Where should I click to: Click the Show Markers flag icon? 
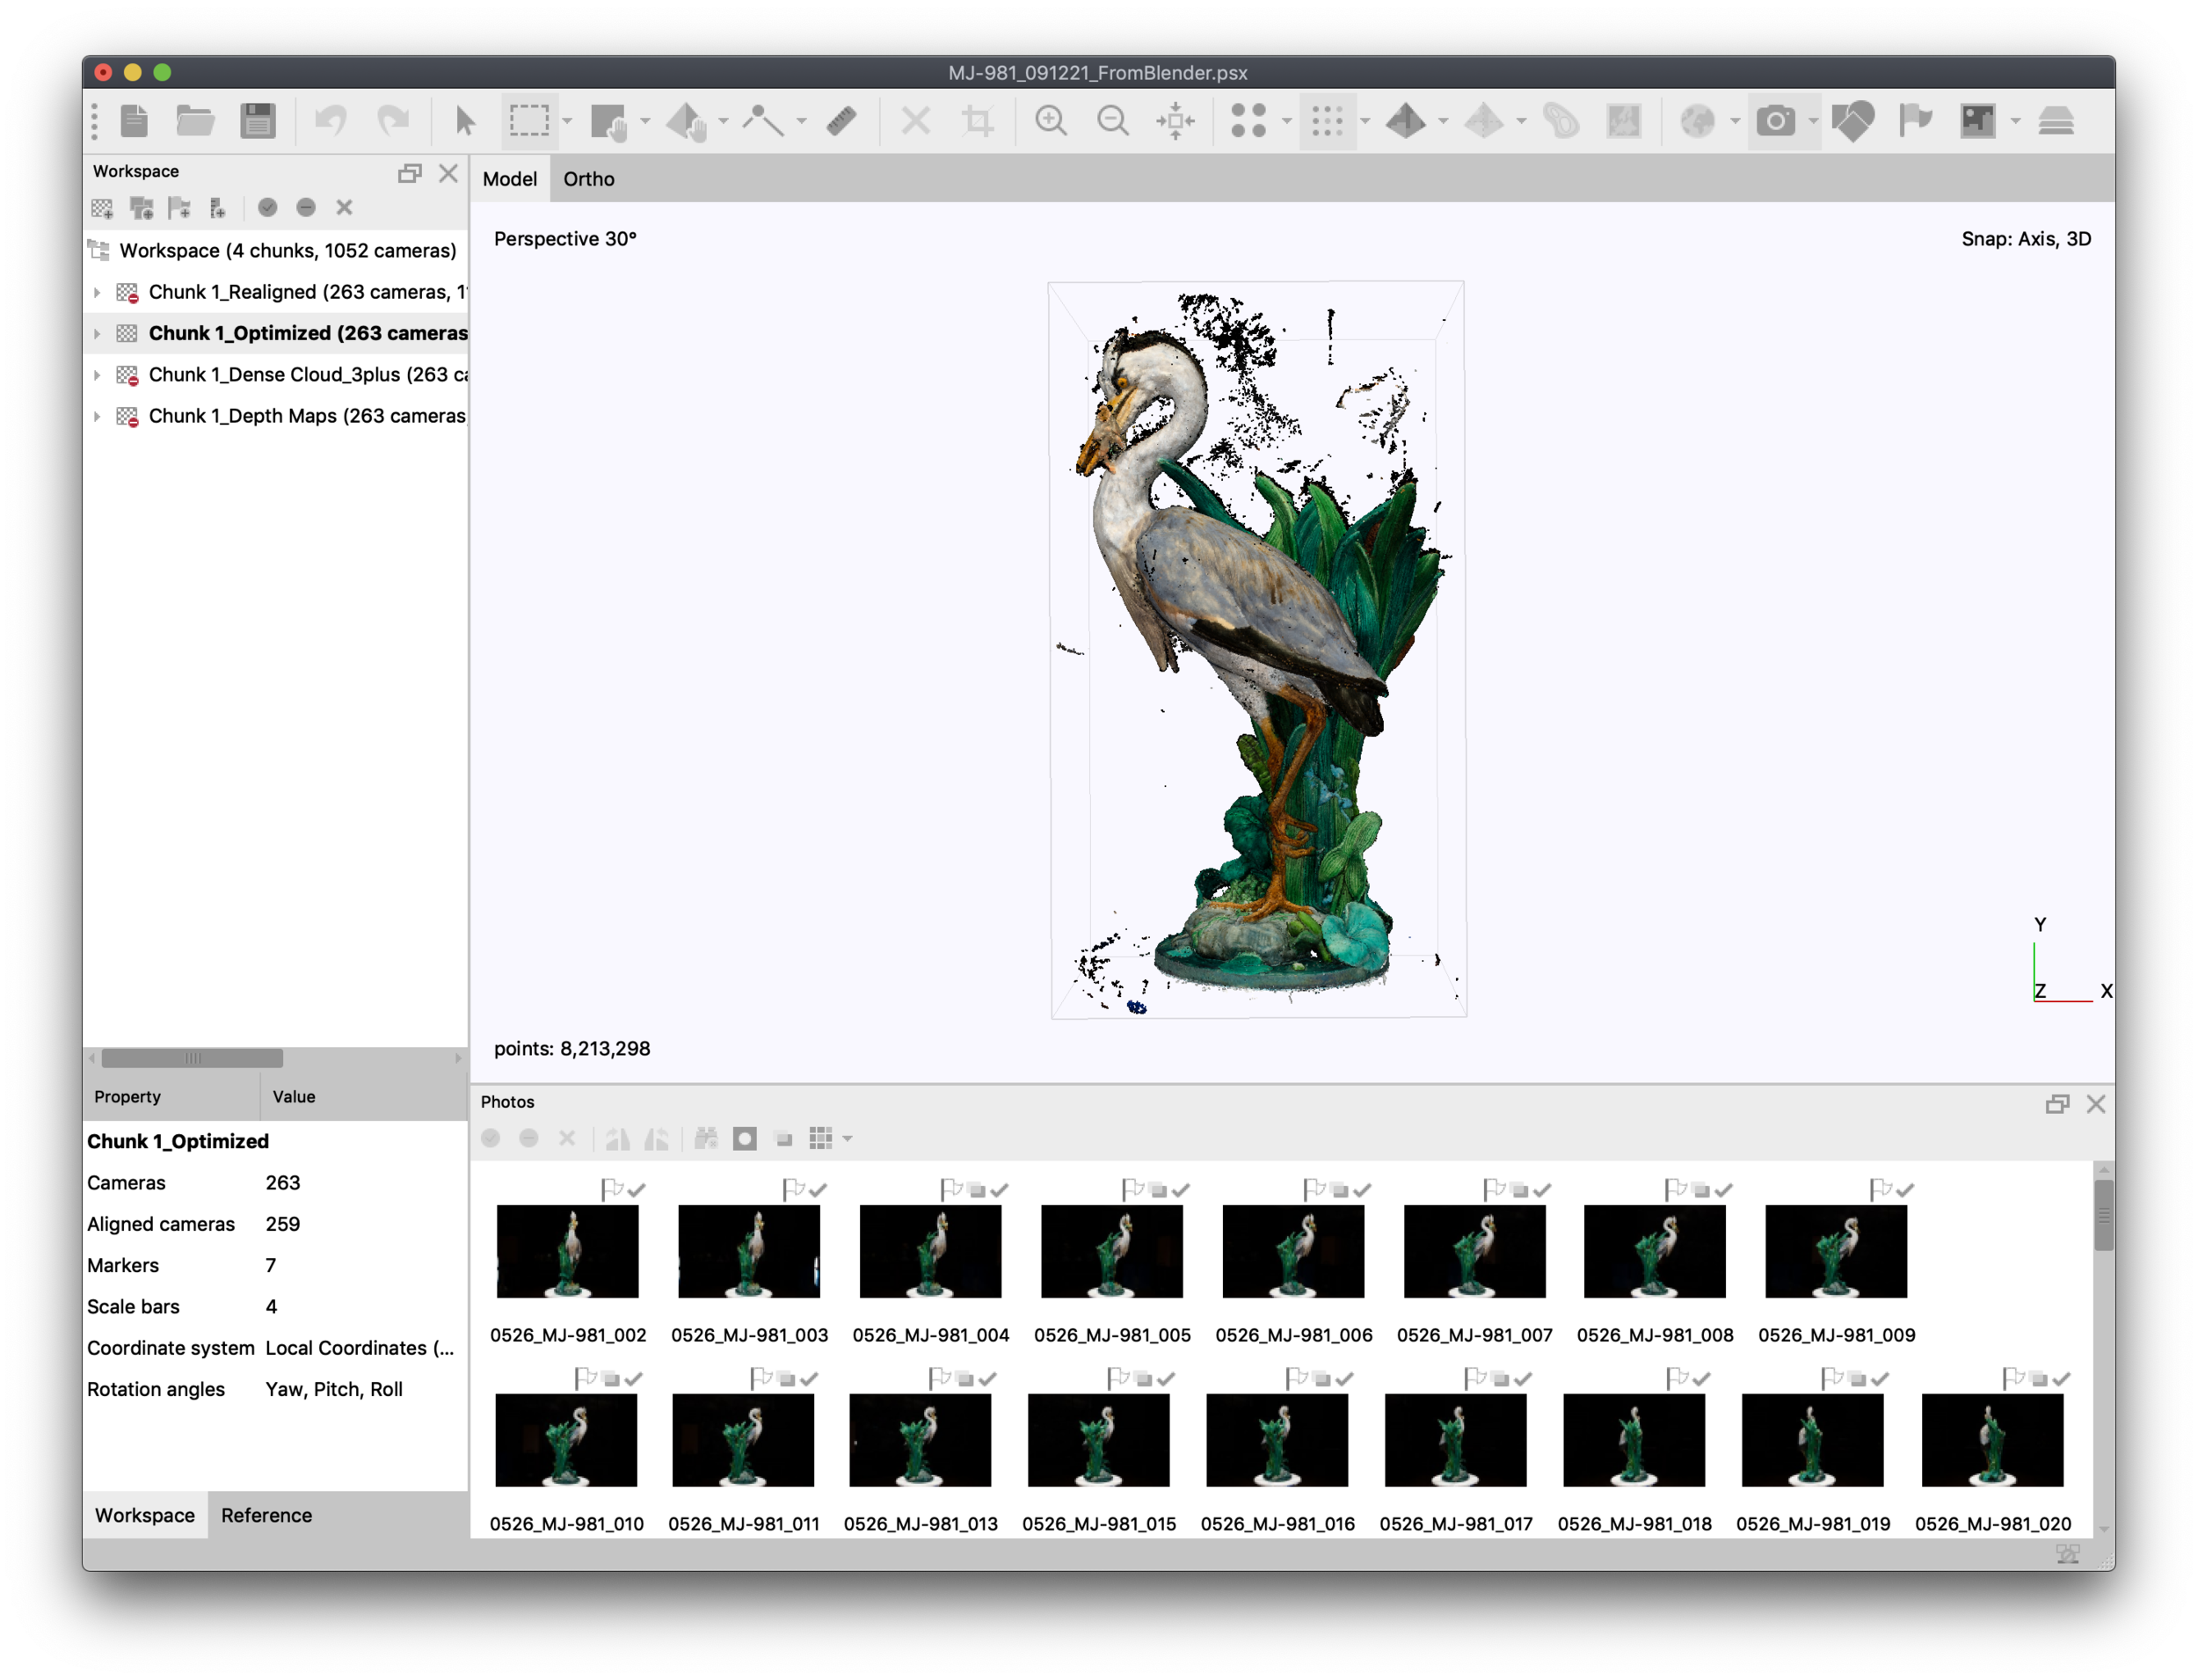pos(1914,121)
